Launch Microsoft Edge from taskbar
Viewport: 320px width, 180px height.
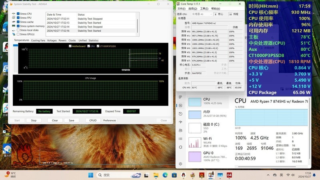pyautogui.click(x=165, y=175)
